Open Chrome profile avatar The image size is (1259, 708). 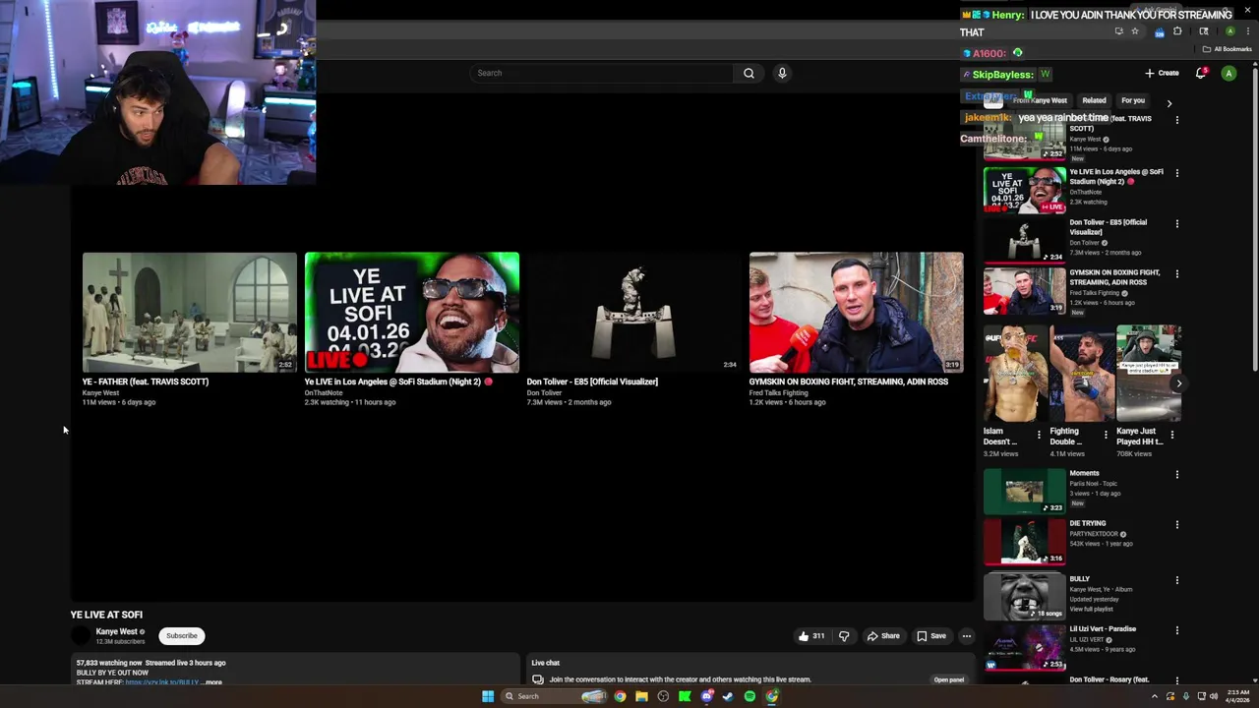[1229, 31]
